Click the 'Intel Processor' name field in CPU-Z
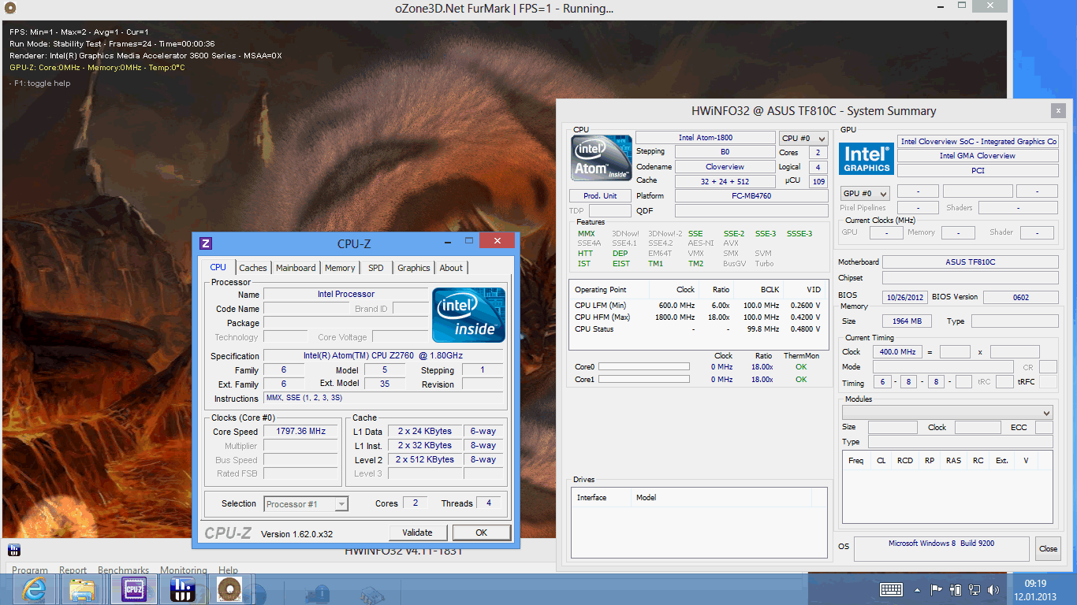Image resolution: width=1077 pixels, height=605 pixels. pyautogui.click(x=346, y=294)
